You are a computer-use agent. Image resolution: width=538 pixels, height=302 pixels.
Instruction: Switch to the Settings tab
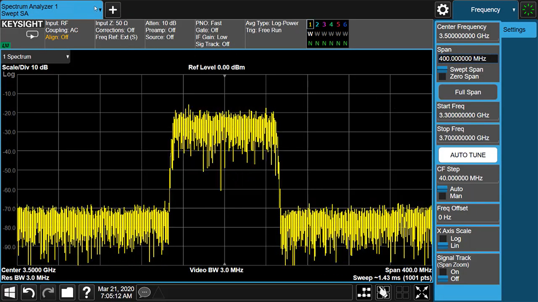[514, 29]
